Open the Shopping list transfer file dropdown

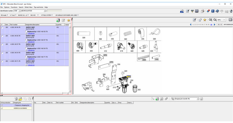(198, 99)
